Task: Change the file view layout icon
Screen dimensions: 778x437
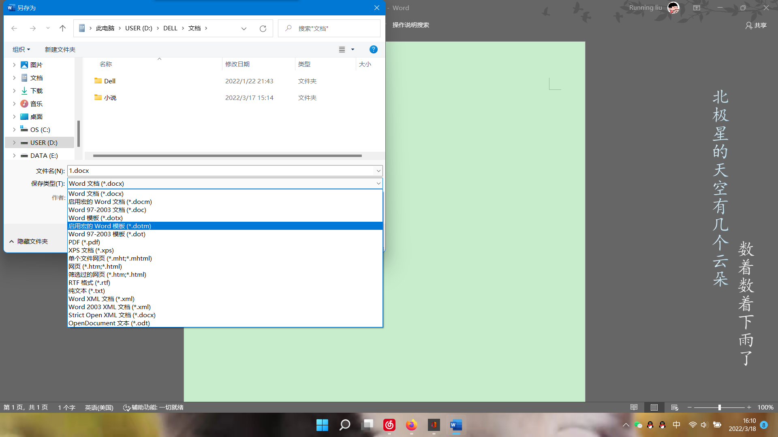Action: (342, 49)
